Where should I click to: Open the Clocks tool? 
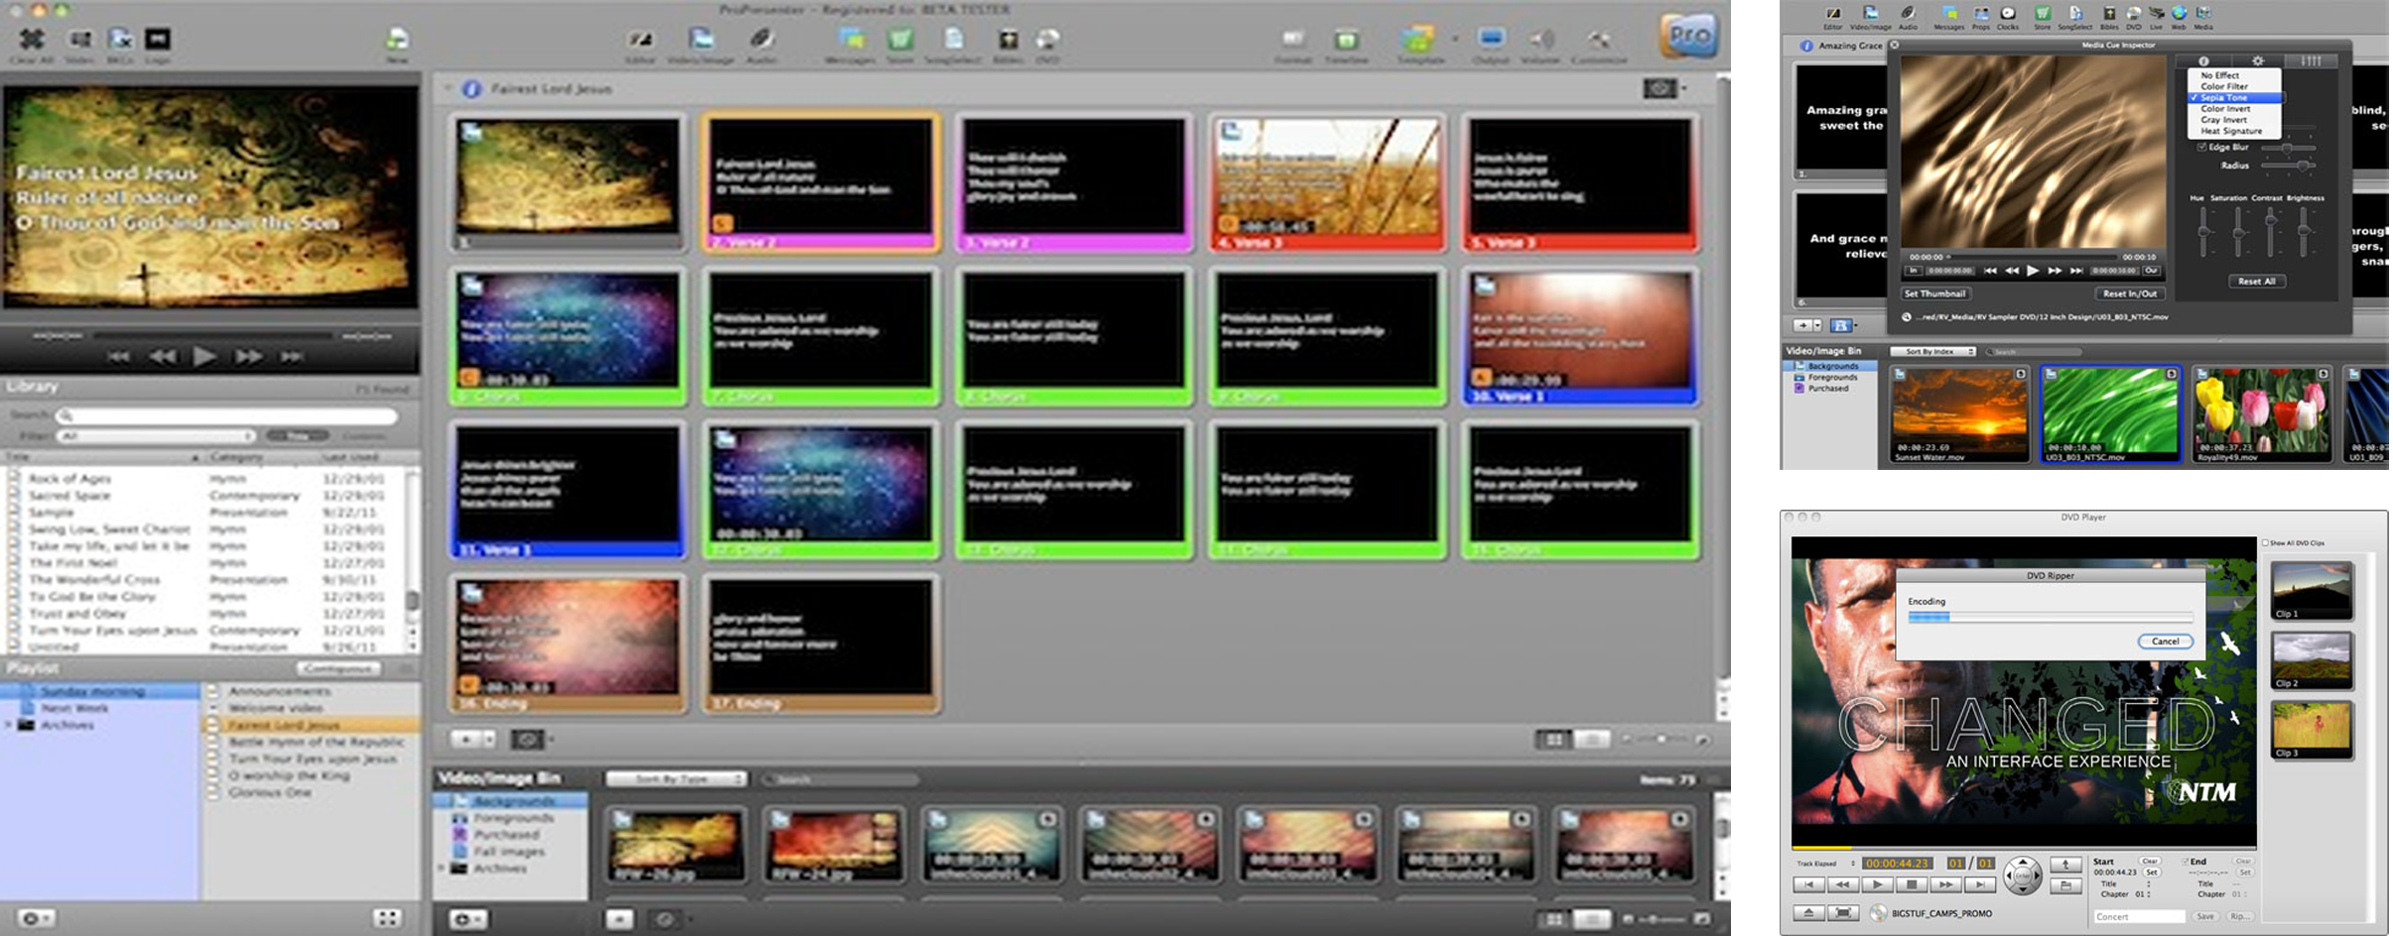tap(2007, 15)
